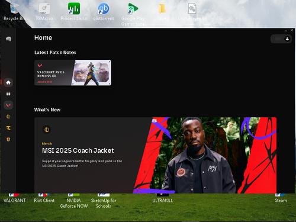Click the Riot Games fist logo in sidebar
Screen dimensions: 296x222
pos(8,39)
